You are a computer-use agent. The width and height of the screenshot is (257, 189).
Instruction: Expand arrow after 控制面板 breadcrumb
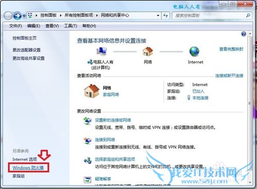61,15
